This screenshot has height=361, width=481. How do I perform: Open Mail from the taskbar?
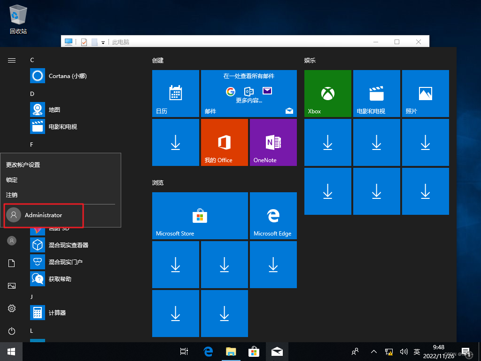[277, 352]
